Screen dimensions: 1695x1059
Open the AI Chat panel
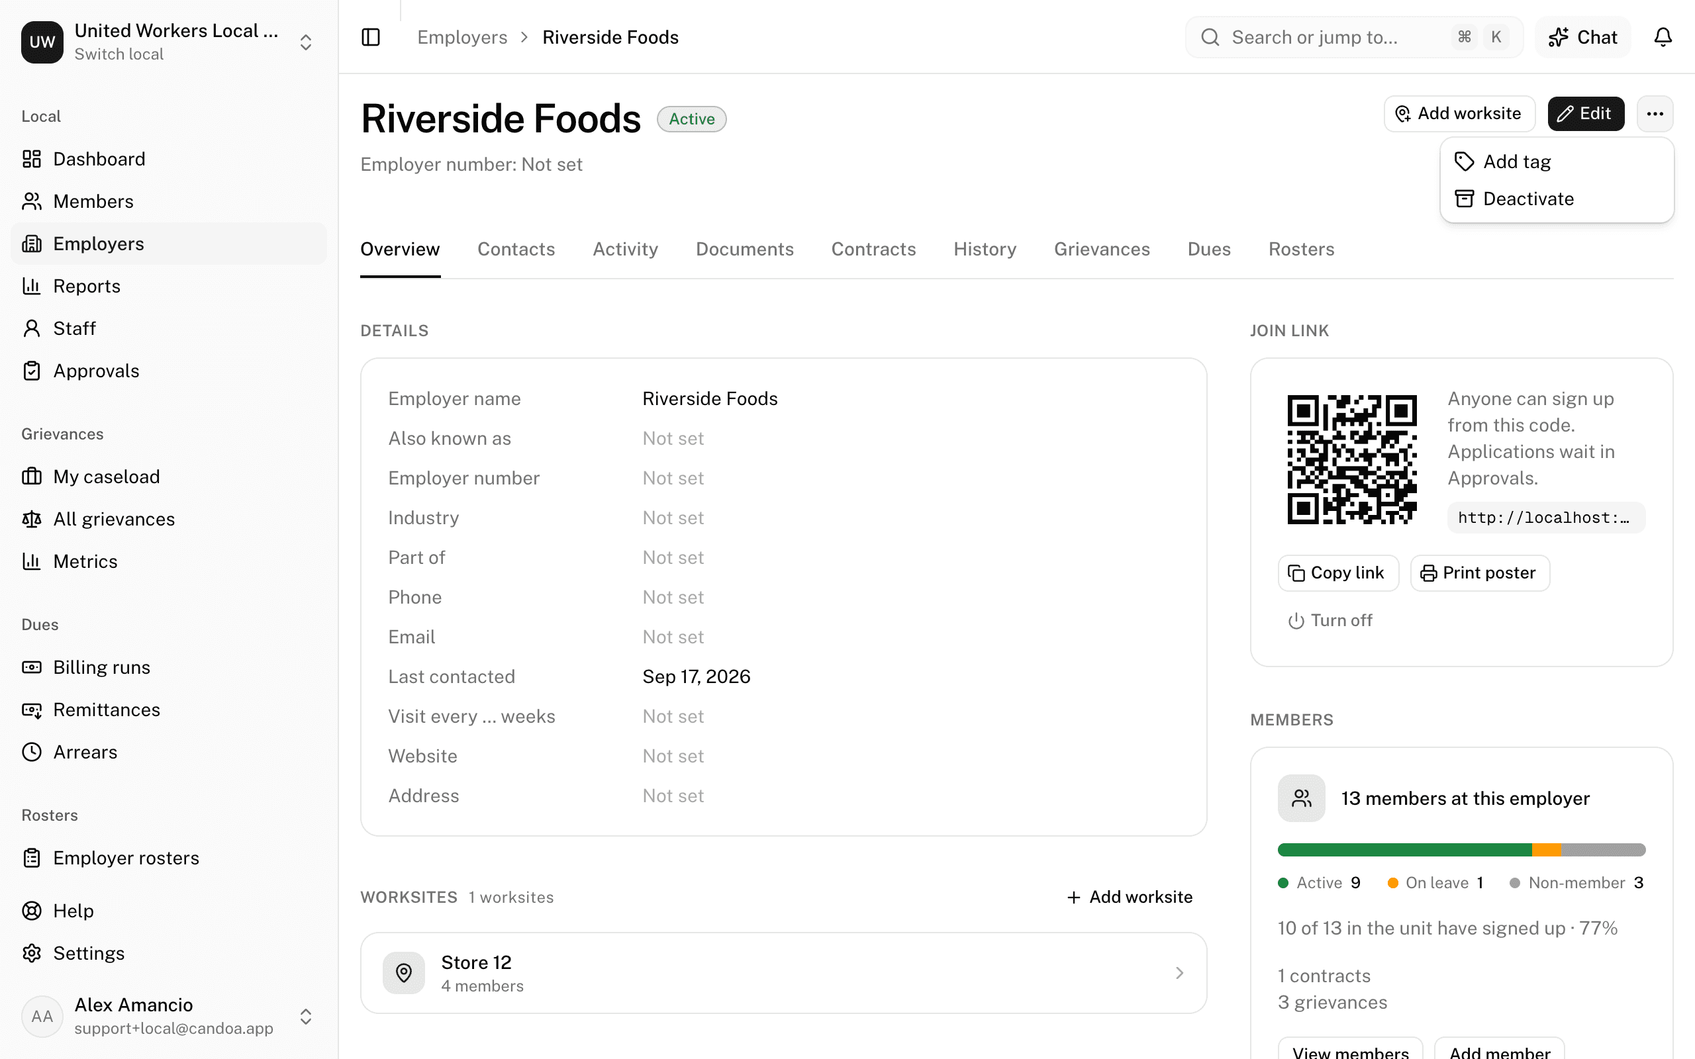1582,37
